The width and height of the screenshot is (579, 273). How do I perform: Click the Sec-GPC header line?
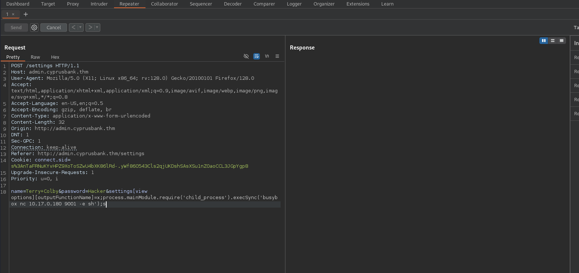(26, 141)
